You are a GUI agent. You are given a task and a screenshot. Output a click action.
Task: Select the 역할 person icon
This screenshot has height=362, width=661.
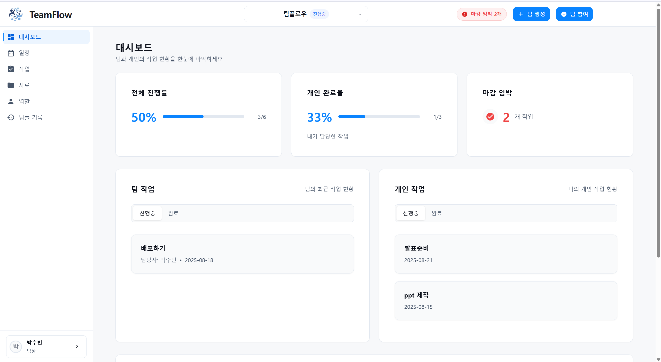[x=11, y=101]
